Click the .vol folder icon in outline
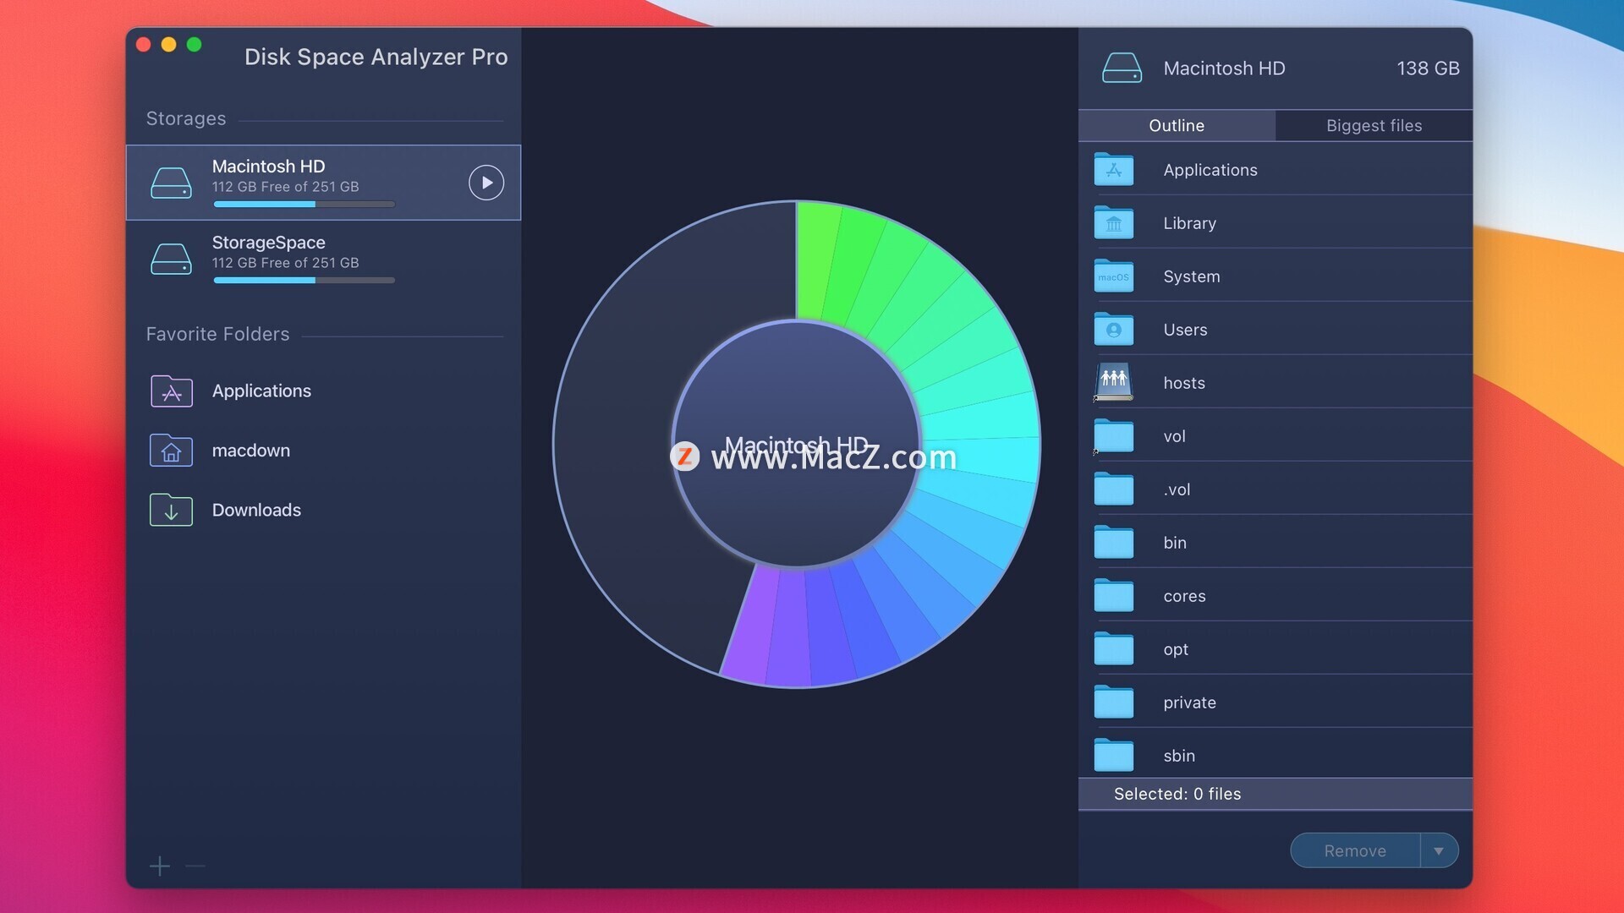 1113,489
